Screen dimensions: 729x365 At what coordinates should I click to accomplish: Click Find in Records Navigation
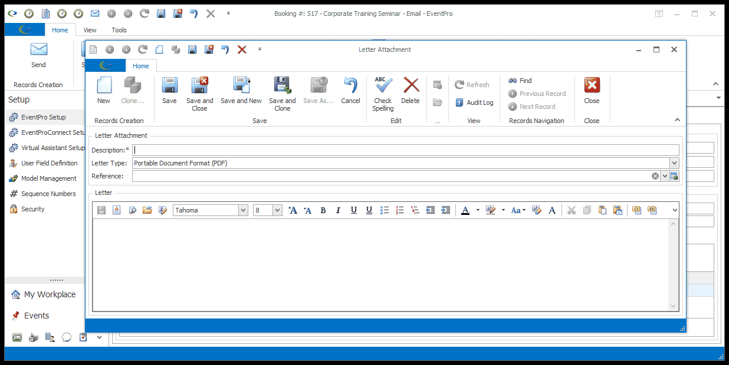point(520,81)
